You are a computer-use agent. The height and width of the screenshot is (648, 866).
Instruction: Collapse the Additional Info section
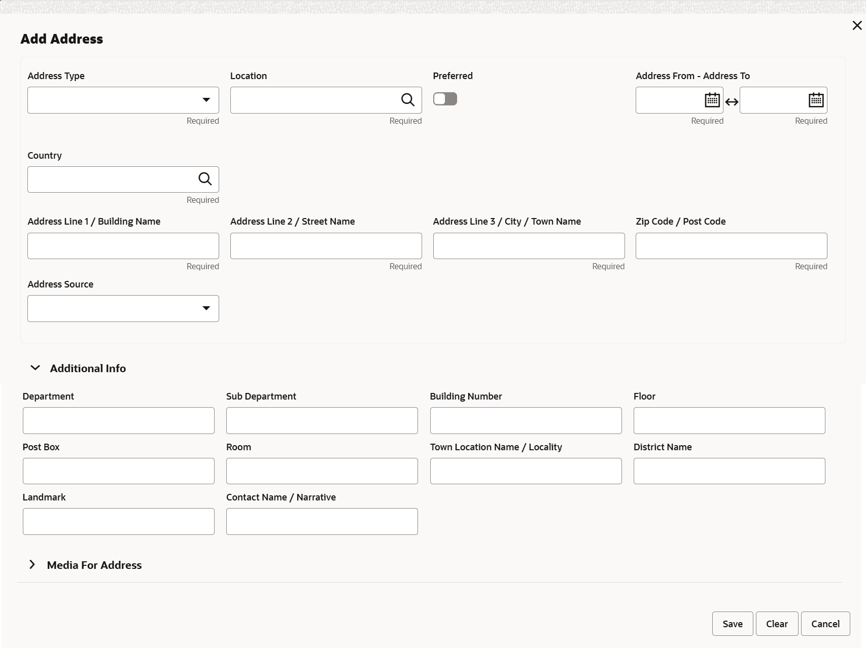[x=35, y=368]
